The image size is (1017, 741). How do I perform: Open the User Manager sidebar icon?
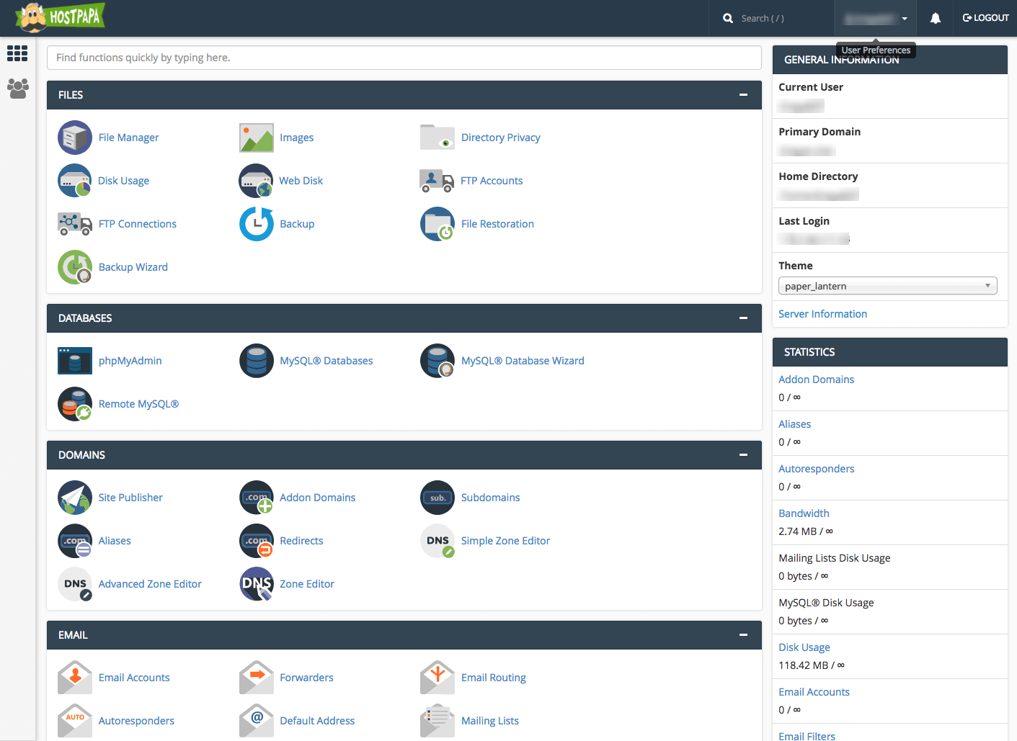[x=17, y=89]
